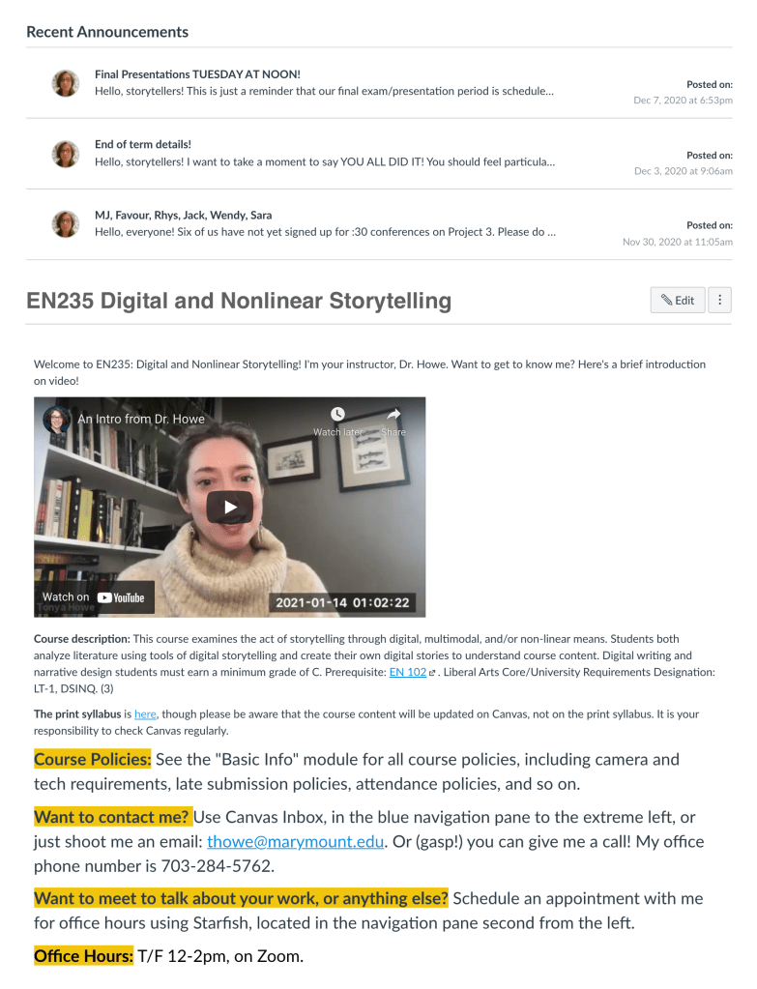The width and height of the screenshot is (757, 989).
Task: Play the An Intro from Dr. Howe video
Action: (230, 507)
